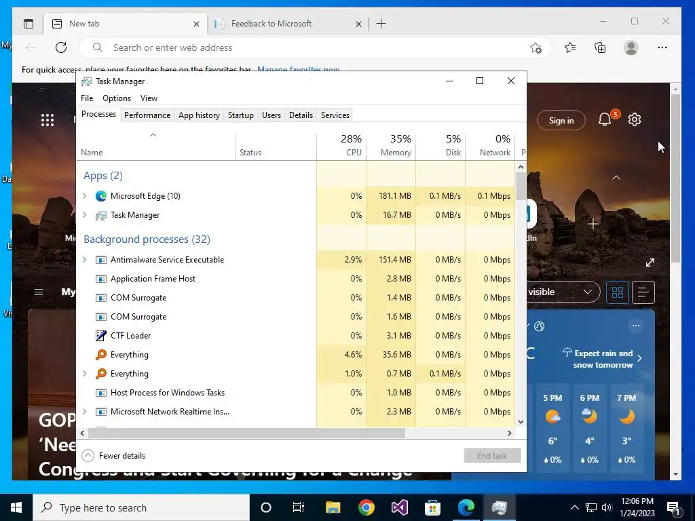Image resolution: width=695 pixels, height=521 pixels.
Task: Open the File menu in Task Manager
Action: click(87, 98)
